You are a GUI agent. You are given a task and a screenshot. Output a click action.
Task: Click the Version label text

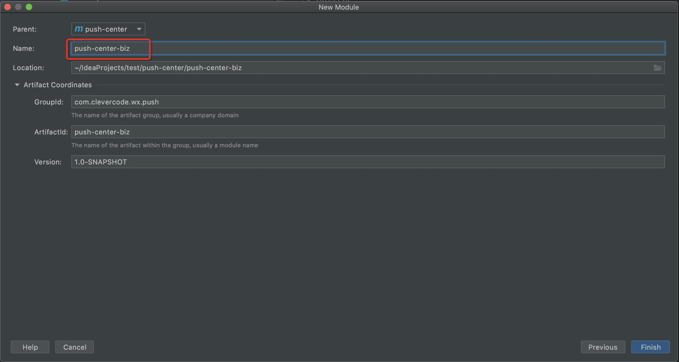click(48, 162)
